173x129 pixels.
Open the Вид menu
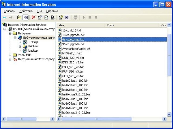[39, 11]
